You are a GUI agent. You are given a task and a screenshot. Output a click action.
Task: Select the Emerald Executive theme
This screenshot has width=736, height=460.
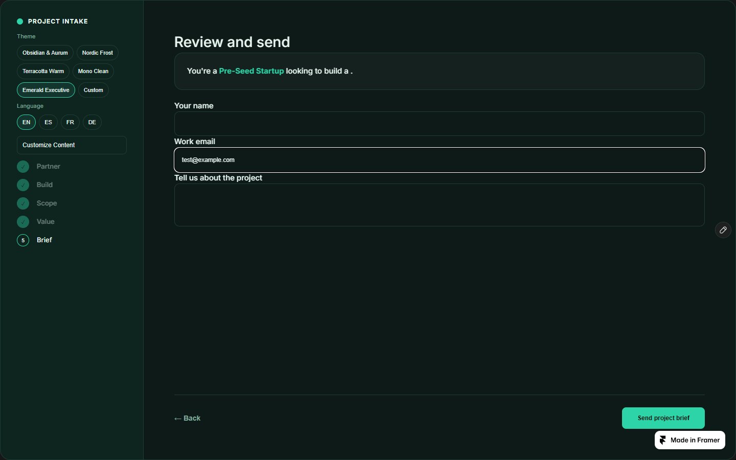[46, 90]
